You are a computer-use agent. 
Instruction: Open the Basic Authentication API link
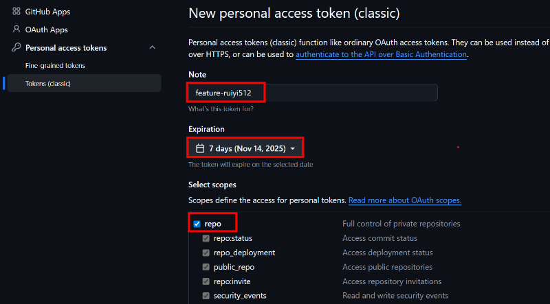[381, 54]
